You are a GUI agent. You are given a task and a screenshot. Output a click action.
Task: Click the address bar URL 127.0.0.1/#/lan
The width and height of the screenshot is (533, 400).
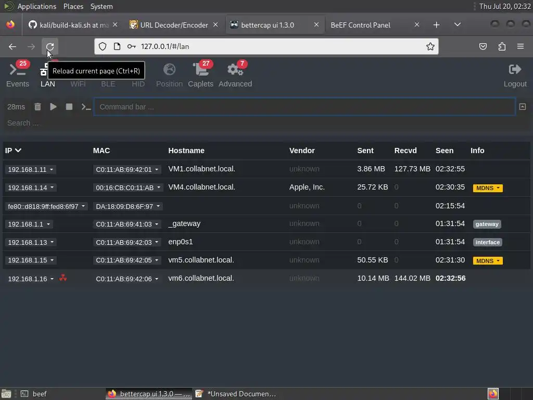tap(165, 46)
